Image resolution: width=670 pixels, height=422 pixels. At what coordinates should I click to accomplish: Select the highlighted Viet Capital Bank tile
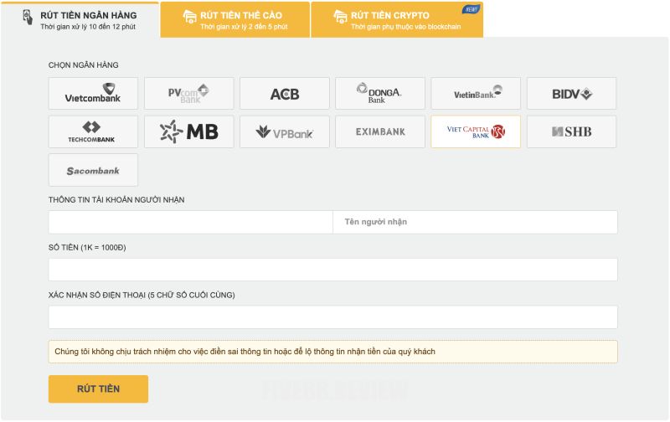click(476, 131)
